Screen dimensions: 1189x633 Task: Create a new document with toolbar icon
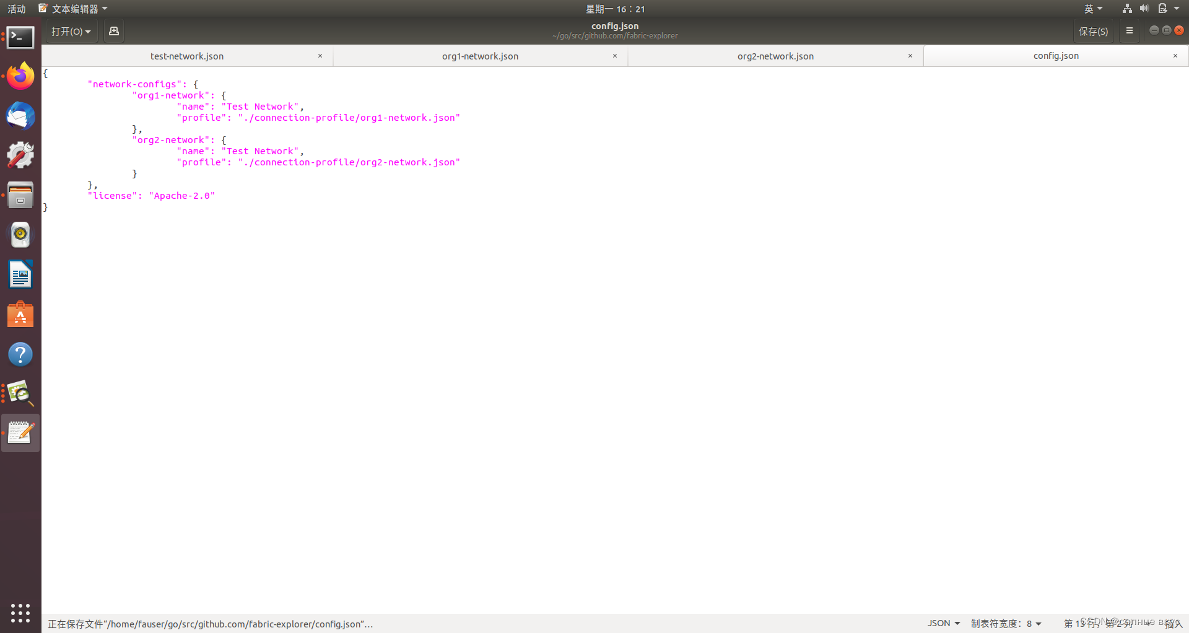coord(114,31)
